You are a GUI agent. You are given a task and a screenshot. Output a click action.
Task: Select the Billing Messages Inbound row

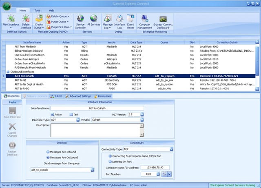(130, 51)
